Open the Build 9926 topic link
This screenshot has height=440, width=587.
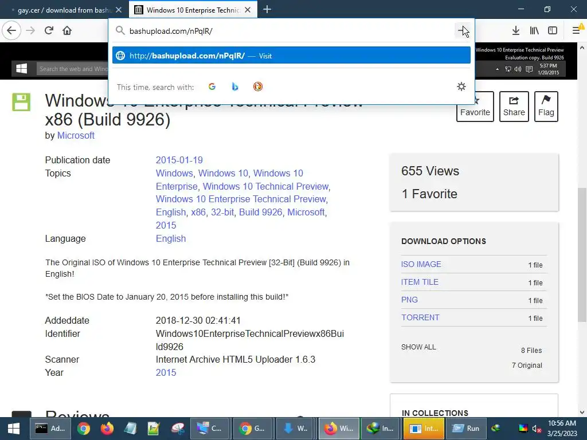(x=261, y=212)
